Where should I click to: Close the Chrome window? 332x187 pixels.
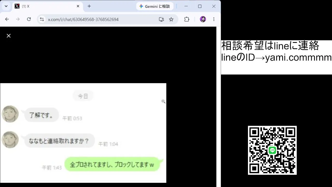[x=214, y=6]
